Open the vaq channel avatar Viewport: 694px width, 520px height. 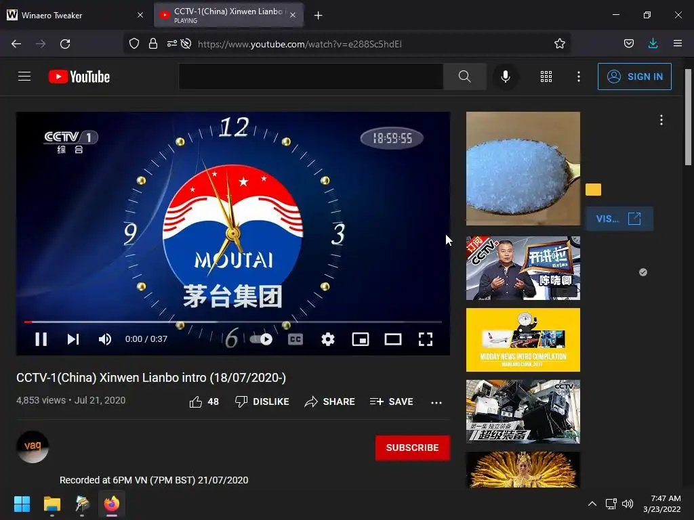coord(33,447)
